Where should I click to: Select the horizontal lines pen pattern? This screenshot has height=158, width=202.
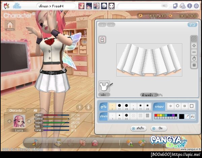147,116
